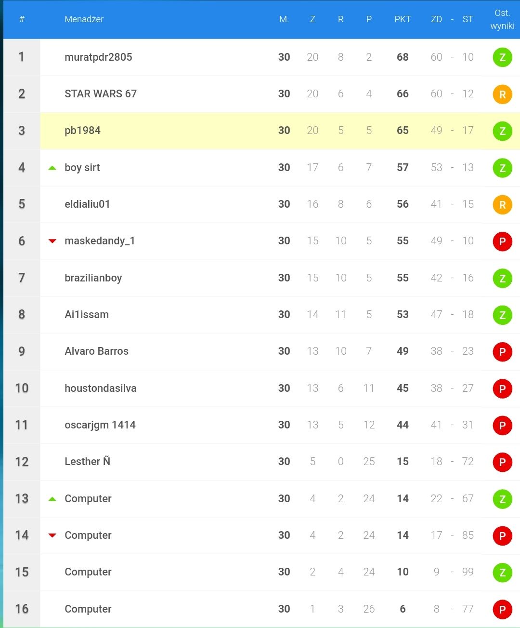Open manager pb1984's profile

click(83, 131)
